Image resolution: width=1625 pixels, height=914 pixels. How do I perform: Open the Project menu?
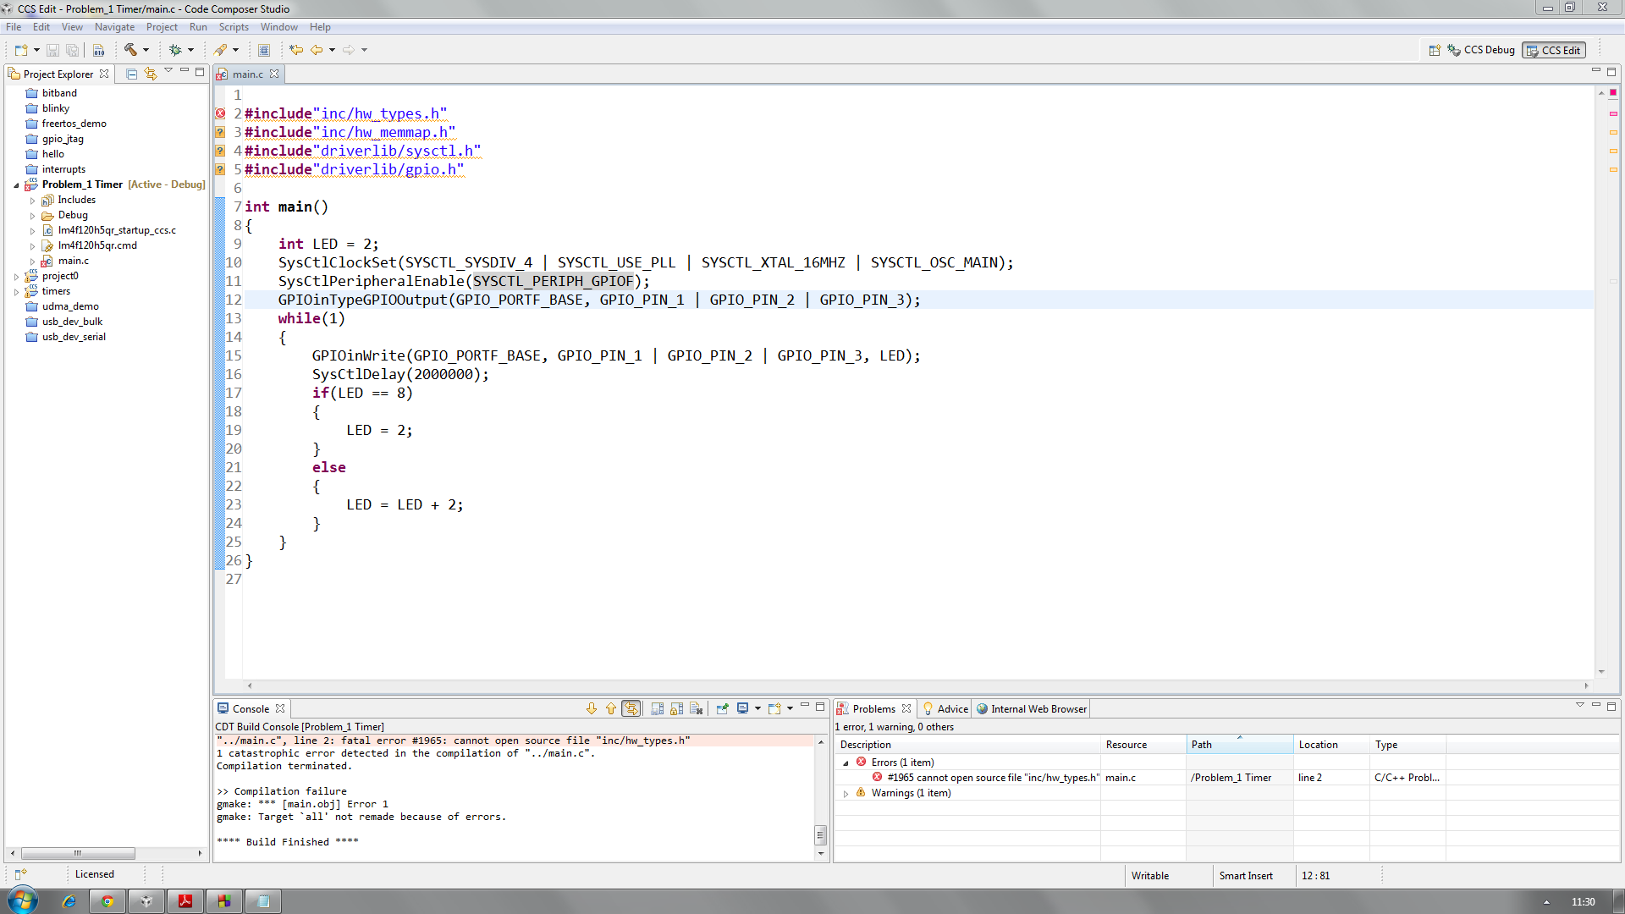[x=161, y=27]
